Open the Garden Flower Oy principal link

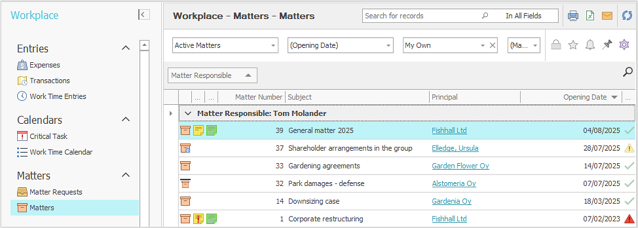[460, 166]
